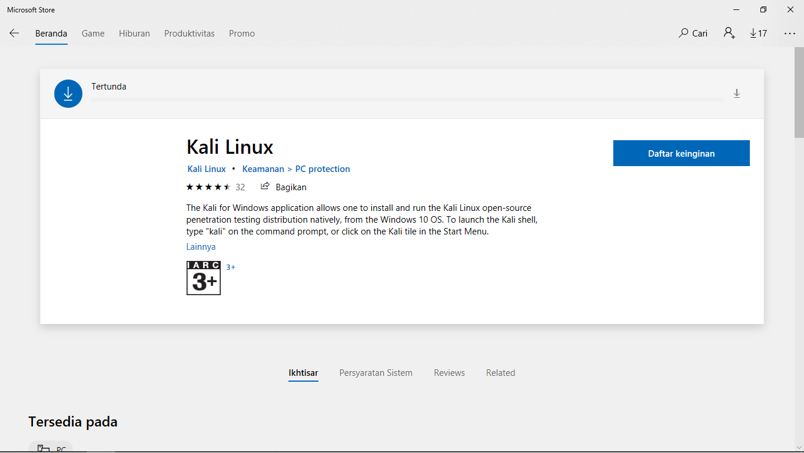The height and width of the screenshot is (453, 804).
Task: Click the PC device icon under Tersedia pada
Action: pos(43,449)
